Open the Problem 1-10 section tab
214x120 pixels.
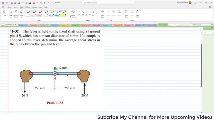tap(118, 25)
